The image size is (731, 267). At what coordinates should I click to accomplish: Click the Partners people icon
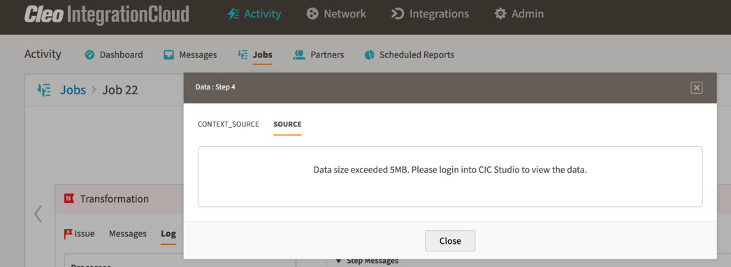298,55
